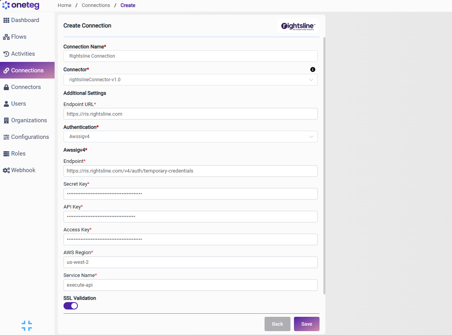Image resolution: width=452 pixels, height=335 pixels.
Task: Toggle SSL Validation switch
Action: point(70,306)
